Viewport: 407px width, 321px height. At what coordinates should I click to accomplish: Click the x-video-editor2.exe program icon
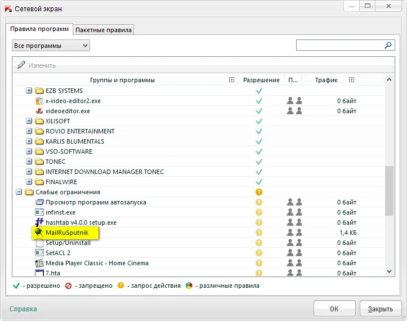click(x=39, y=101)
